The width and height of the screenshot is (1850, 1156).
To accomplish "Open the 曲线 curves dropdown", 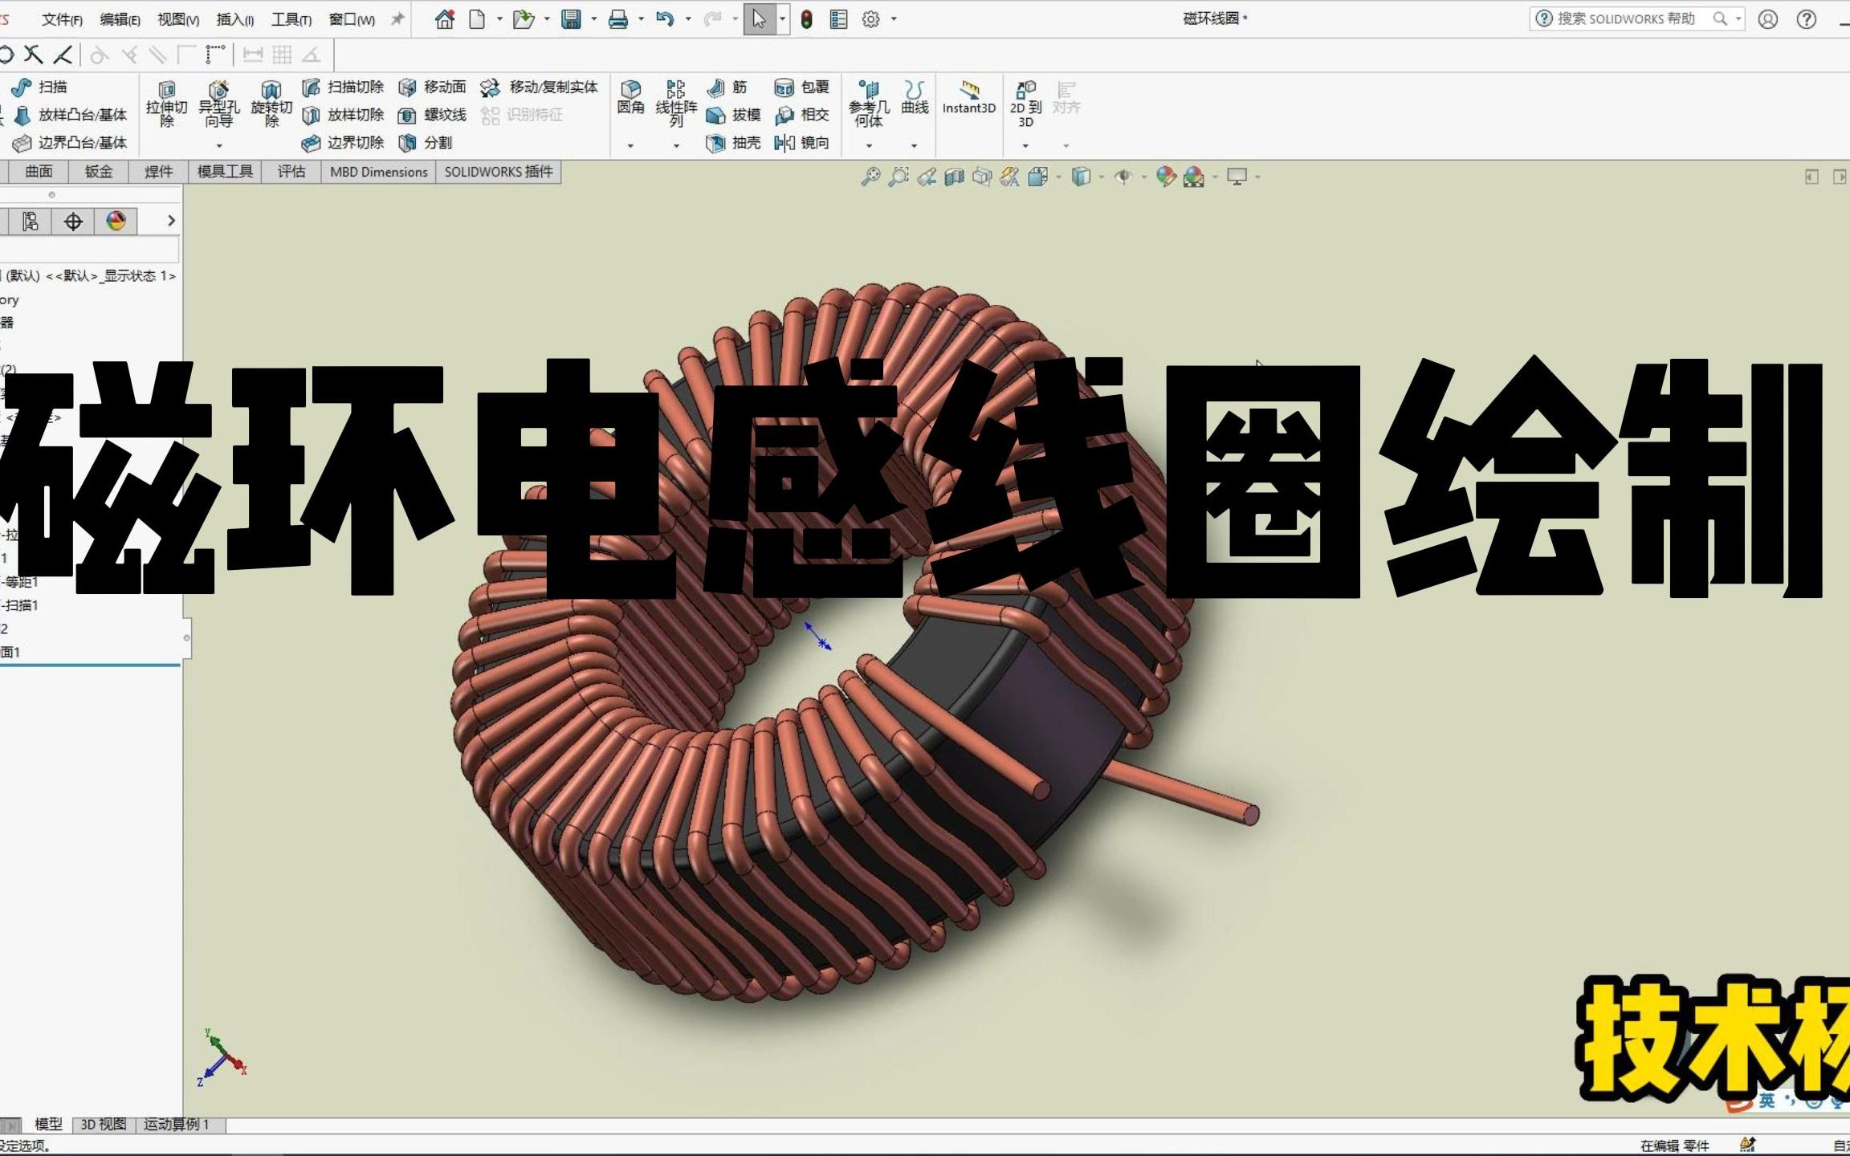I will pyautogui.click(x=914, y=146).
